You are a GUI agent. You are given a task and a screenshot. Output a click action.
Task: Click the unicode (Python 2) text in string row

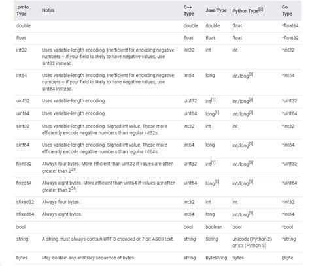click(252, 239)
